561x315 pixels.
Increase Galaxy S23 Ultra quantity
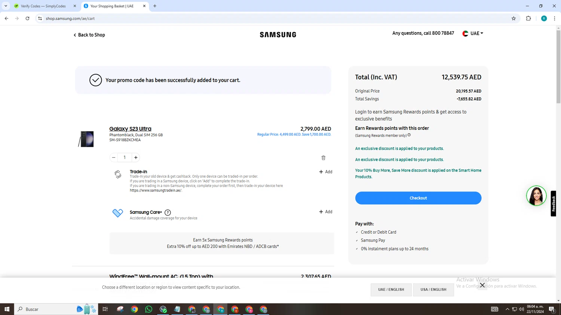[136, 157]
